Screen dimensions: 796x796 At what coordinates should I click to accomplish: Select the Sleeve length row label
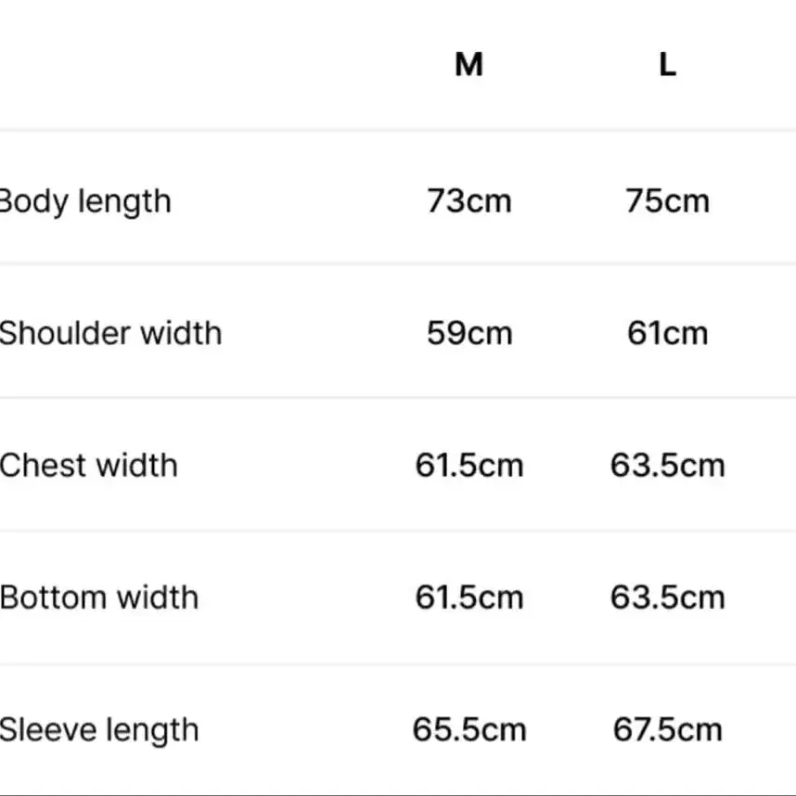[99, 730]
